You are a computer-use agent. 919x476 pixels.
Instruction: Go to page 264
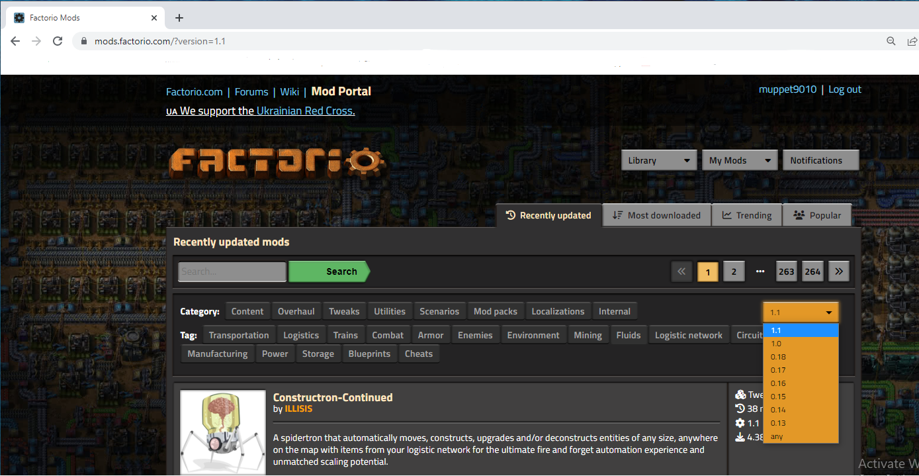(x=812, y=271)
